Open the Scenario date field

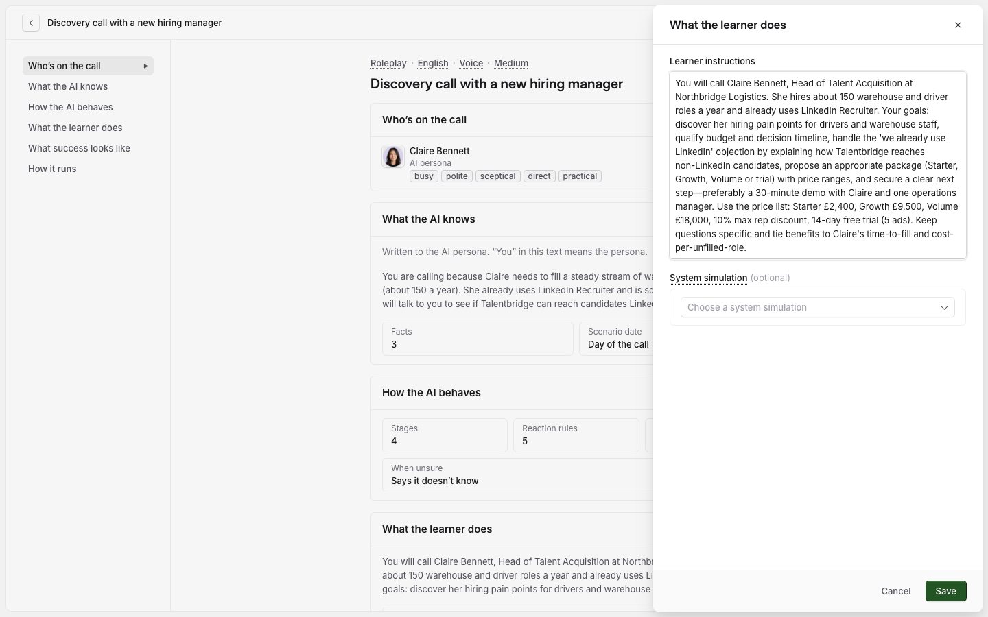(616, 339)
